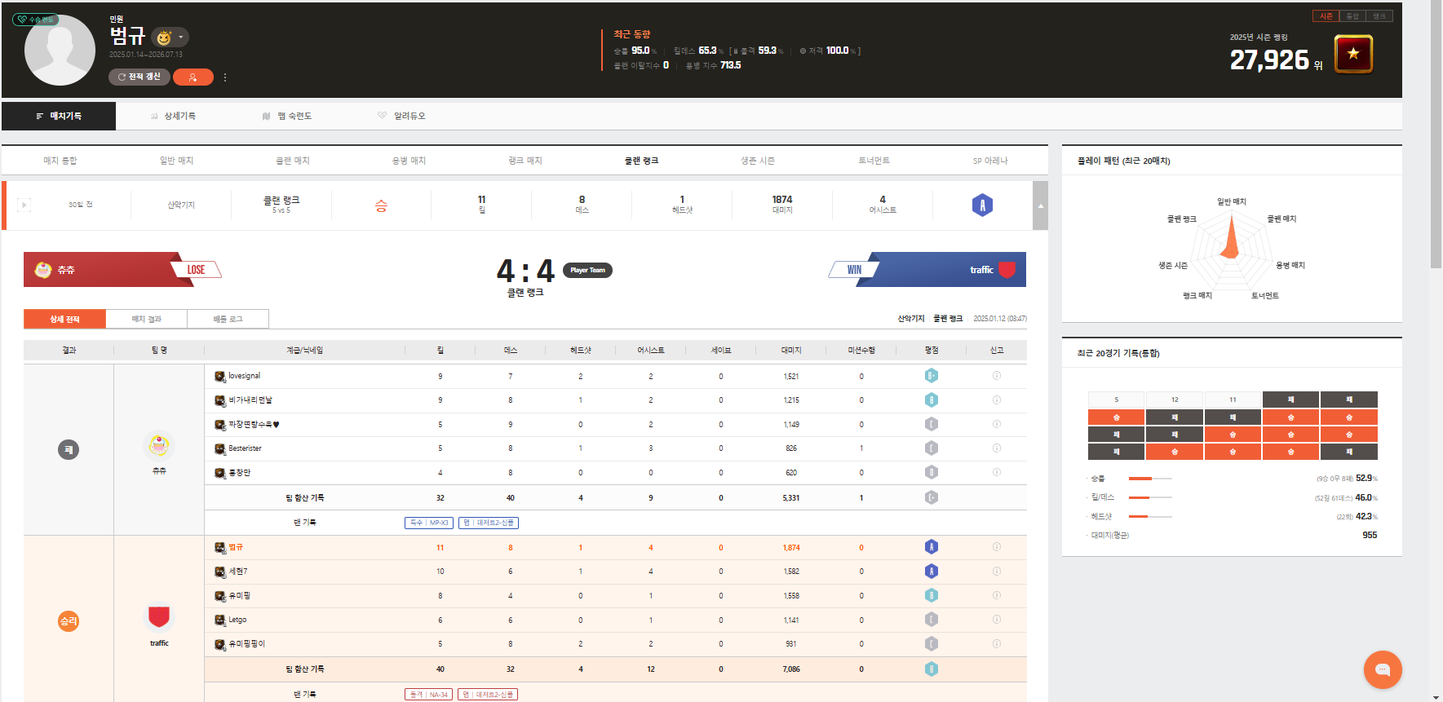The width and height of the screenshot is (1443, 702).
Task: Collapse the match detail with the up arrow
Action: pyautogui.click(x=1040, y=205)
